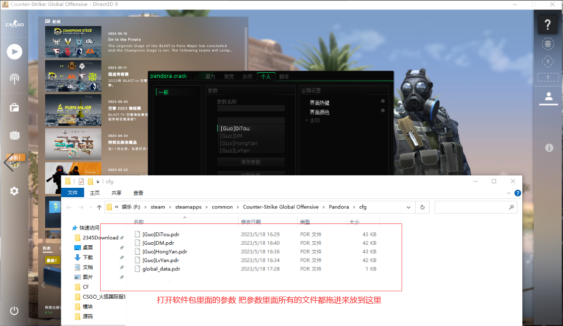563x326 pixels.
Task: Open the Paris Major news thumbnail
Action: click(x=73, y=110)
